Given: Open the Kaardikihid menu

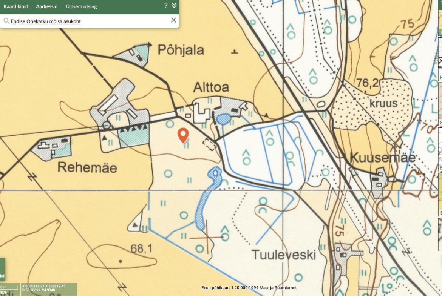Looking at the screenshot, I should (16, 6).
